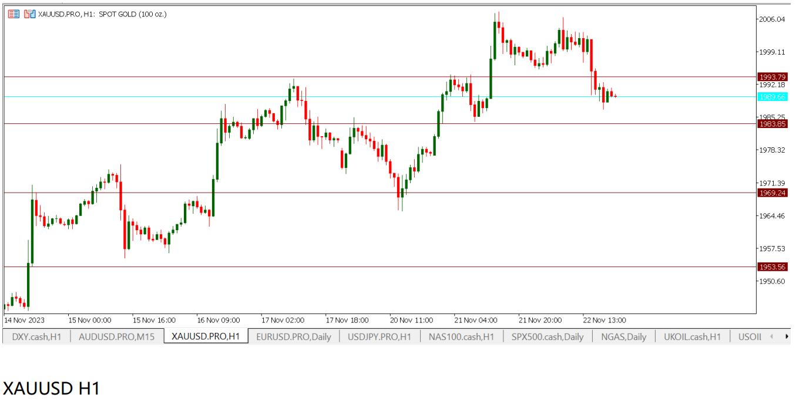Select the partially visible USOIL tab
This screenshot has width=796, height=401.
pos(749,336)
